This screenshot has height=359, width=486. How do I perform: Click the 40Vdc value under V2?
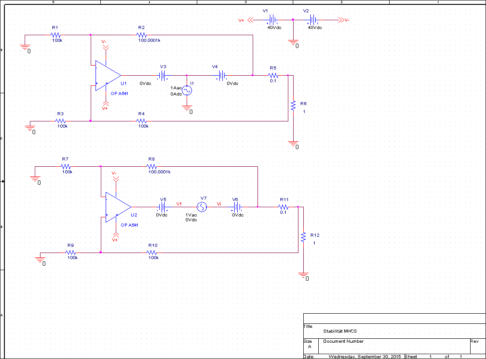pyautogui.click(x=315, y=28)
